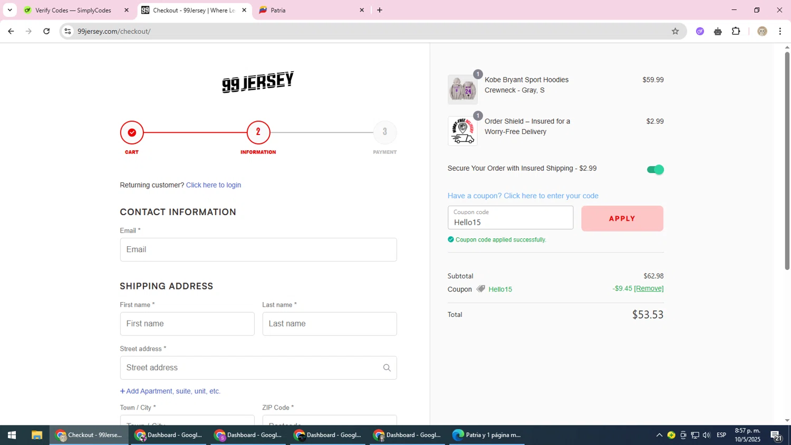Viewport: 791px width, 445px height.
Task: Close the Checkout 99Jersey tab
Action: [x=244, y=10]
